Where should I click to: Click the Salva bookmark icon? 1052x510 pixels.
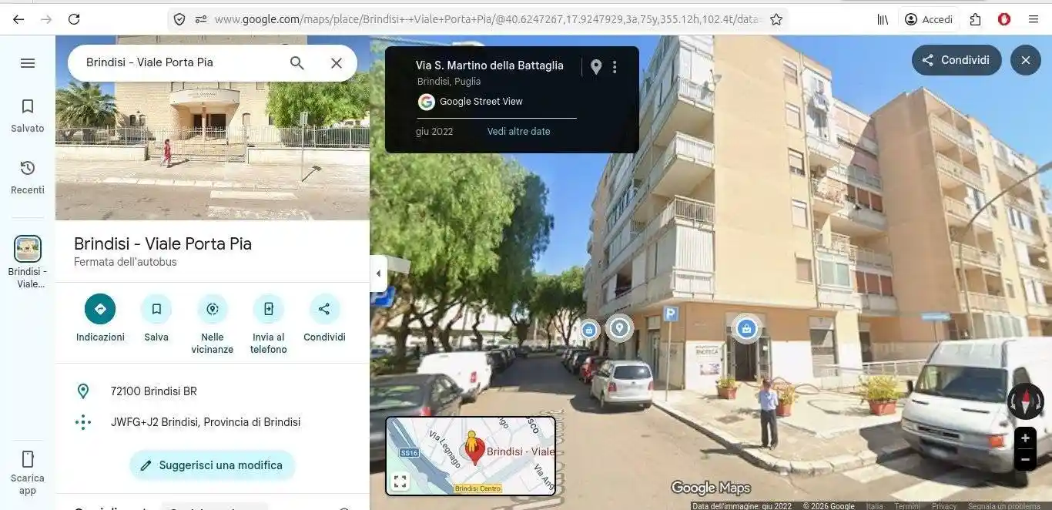156,308
